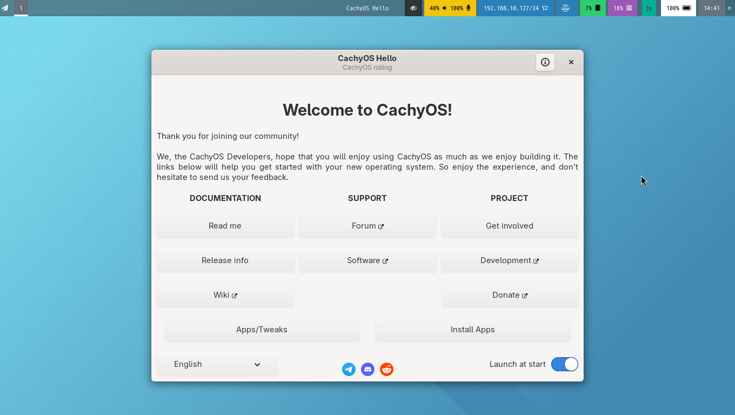Screen dimensions: 735x415
Task: Open the Software support link
Action: click(367, 260)
